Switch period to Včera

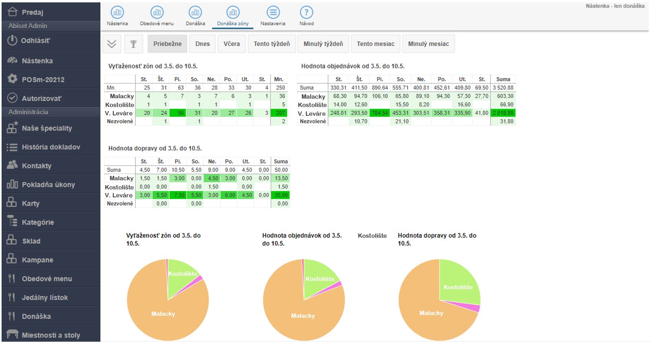pyautogui.click(x=232, y=44)
